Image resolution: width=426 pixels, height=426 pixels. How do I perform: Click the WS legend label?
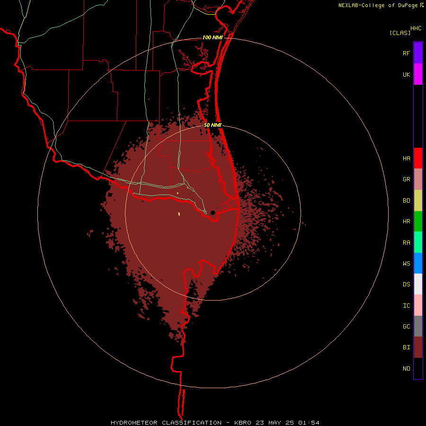click(x=406, y=264)
